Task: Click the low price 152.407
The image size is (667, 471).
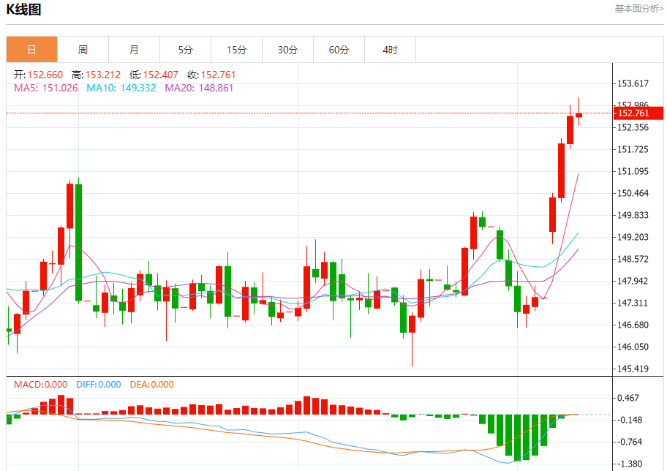Action: coord(160,75)
